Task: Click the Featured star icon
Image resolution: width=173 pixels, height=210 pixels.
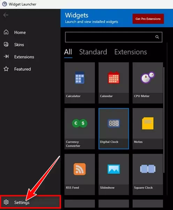Action: [x=6, y=69]
